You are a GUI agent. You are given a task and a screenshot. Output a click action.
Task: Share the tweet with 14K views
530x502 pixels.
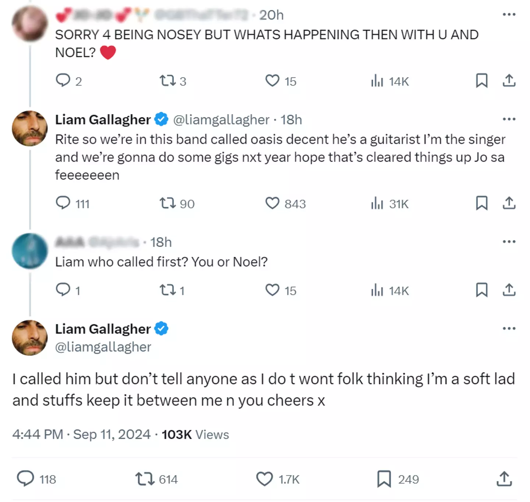tap(509, 81)
